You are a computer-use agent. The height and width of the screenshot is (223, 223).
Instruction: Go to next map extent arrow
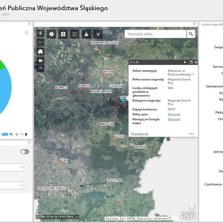pyautogui.click(x=40, y=68)
